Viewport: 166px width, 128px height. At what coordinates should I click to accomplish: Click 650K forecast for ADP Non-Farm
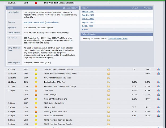(134, 86)
